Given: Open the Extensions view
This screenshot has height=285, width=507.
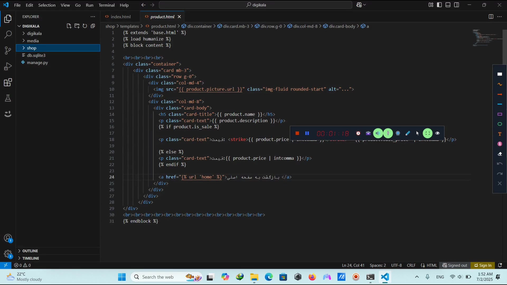Looking at the screenshot, I should click(8, 82).
